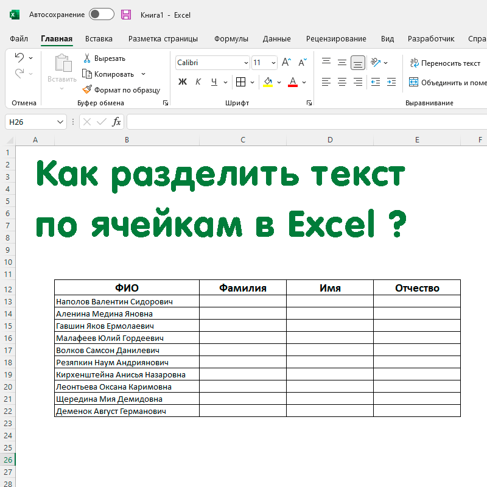Expand the underline style dropdown
Screen dimensions: 487x487
click(x=225, y=82)
